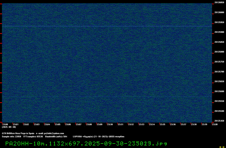Click the 28125450 frequency label
The image size is (226, 148).
[219, 121]
